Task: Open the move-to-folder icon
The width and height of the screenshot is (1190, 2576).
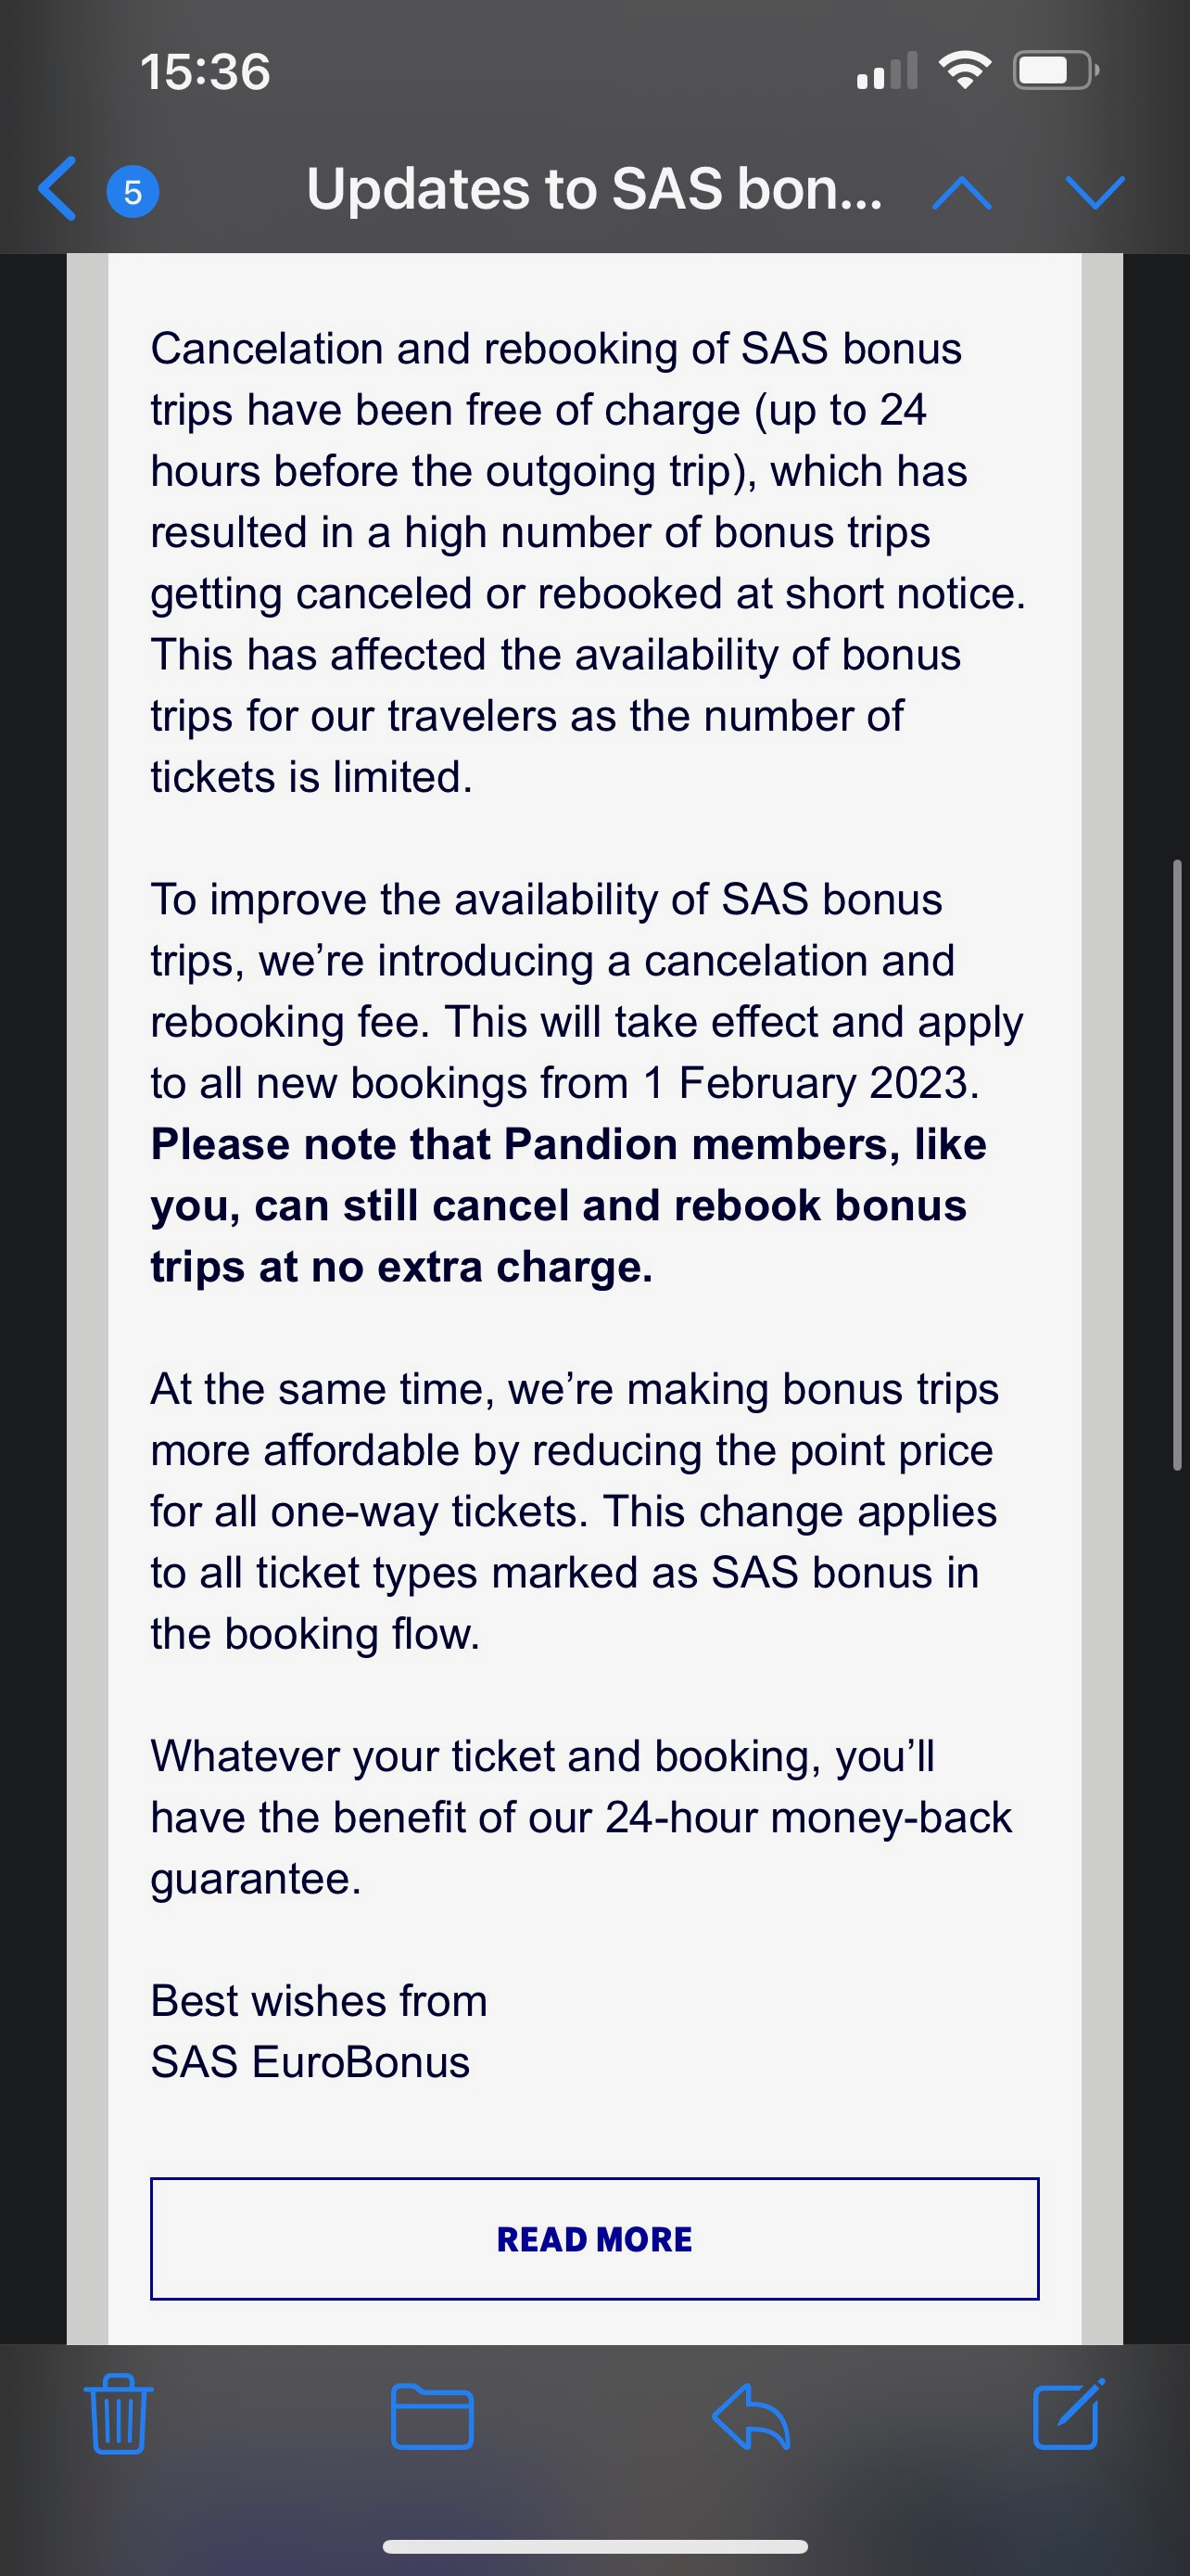Action: (x=432, y=2416)
